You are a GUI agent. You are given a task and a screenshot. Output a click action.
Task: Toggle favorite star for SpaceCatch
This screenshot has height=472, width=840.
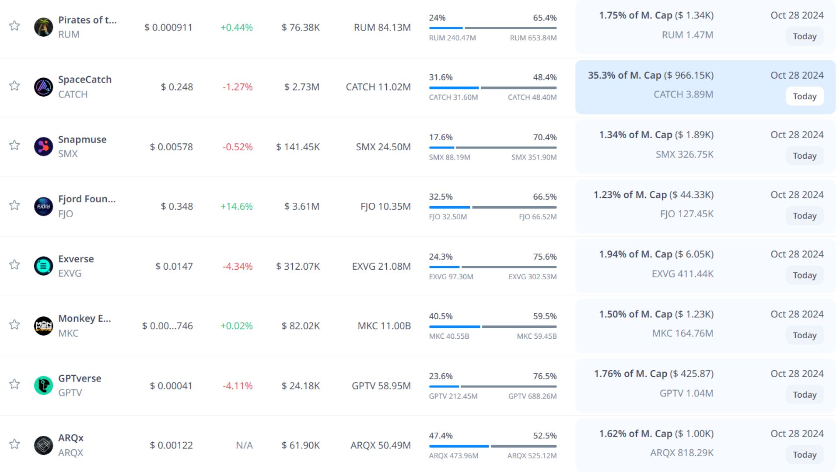14,86
